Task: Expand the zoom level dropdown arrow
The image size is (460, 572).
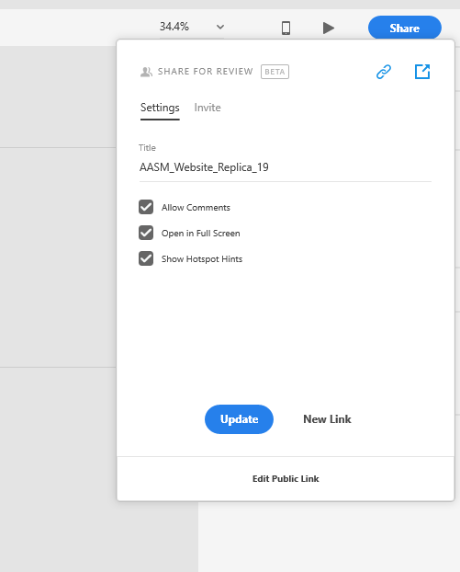Action: coord(220,27)
